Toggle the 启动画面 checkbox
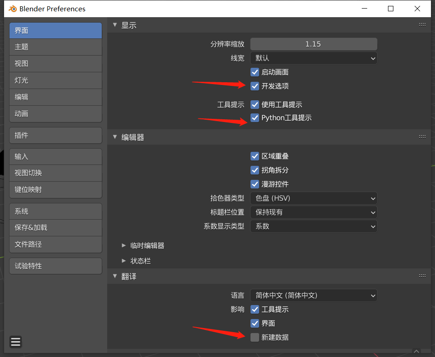This screenshot has height=357, width=435. point(255,72)
